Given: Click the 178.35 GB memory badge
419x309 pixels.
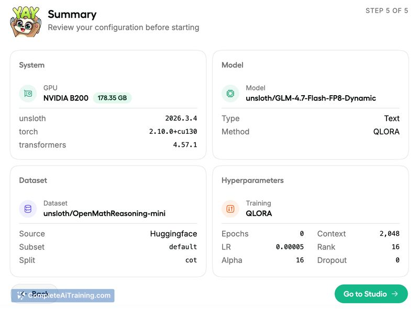Looking at the screenshot, I should click(113, 98).
